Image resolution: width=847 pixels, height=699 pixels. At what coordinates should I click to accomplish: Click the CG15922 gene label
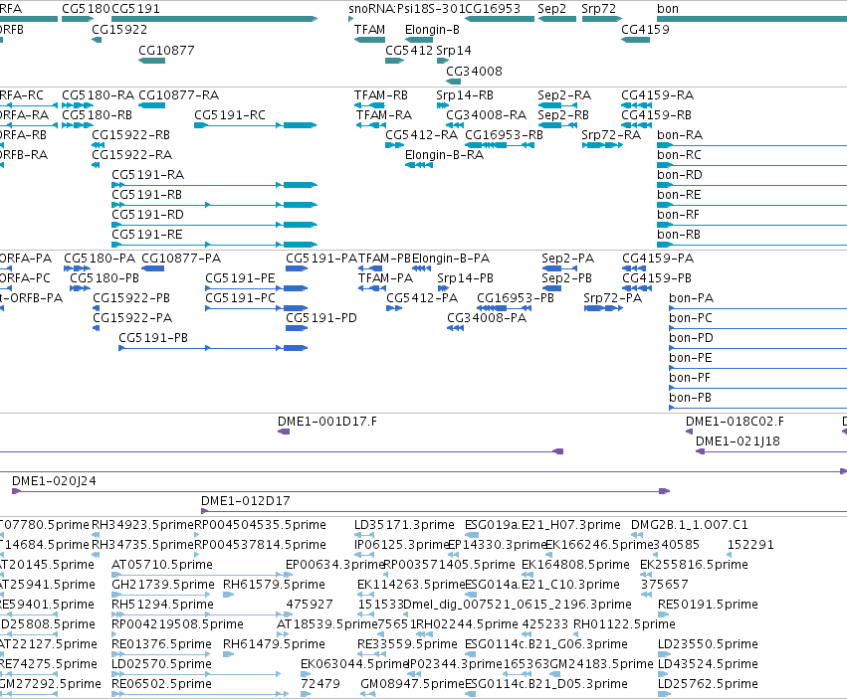tap(119, 29)
